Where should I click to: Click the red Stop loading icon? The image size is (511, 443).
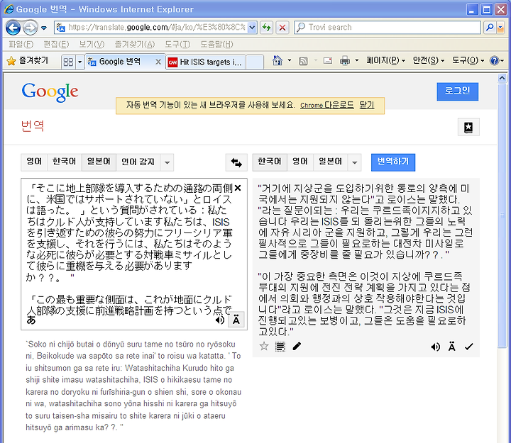(282, 28)
